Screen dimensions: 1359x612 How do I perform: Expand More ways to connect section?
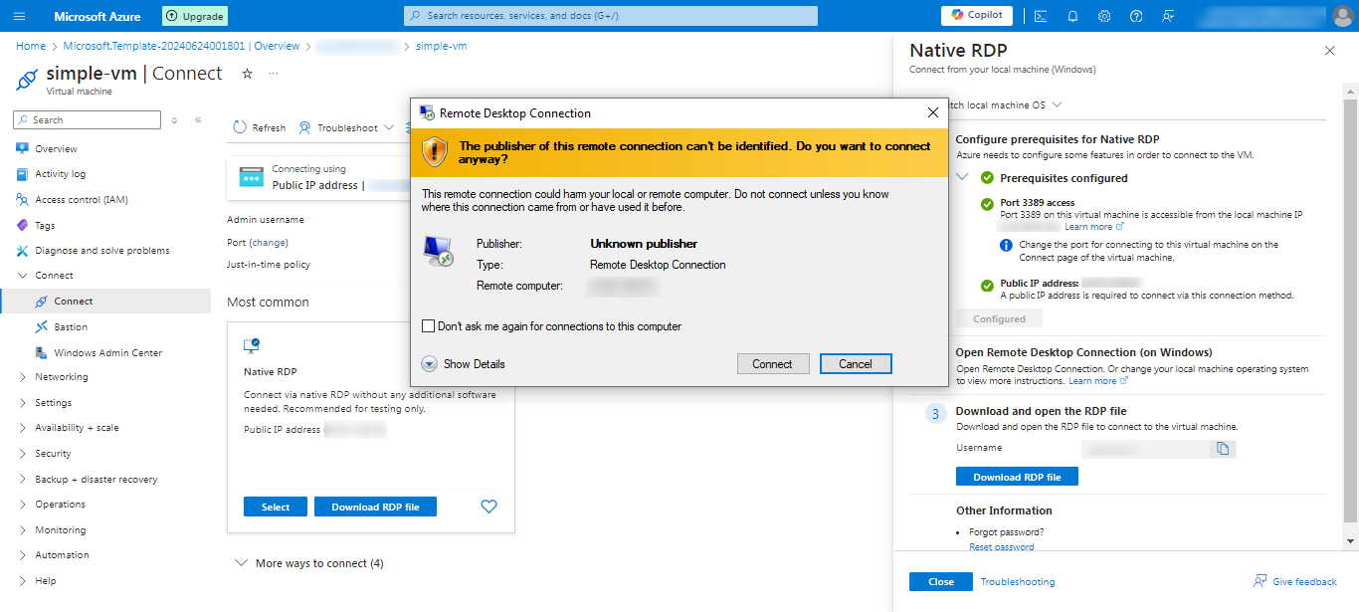241,563
